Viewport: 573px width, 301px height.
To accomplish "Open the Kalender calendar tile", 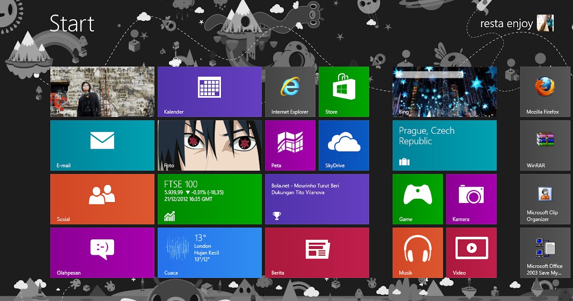I will 210,92.
